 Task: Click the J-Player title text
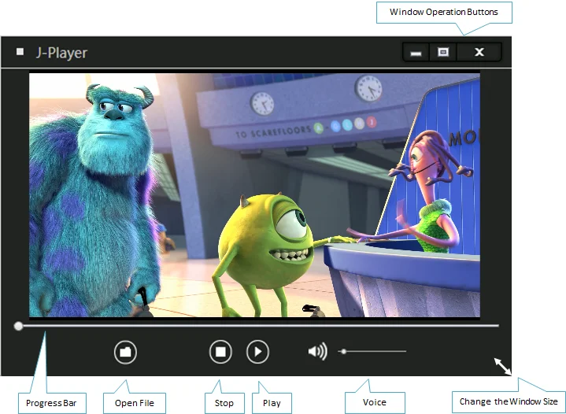pos(61,53)
